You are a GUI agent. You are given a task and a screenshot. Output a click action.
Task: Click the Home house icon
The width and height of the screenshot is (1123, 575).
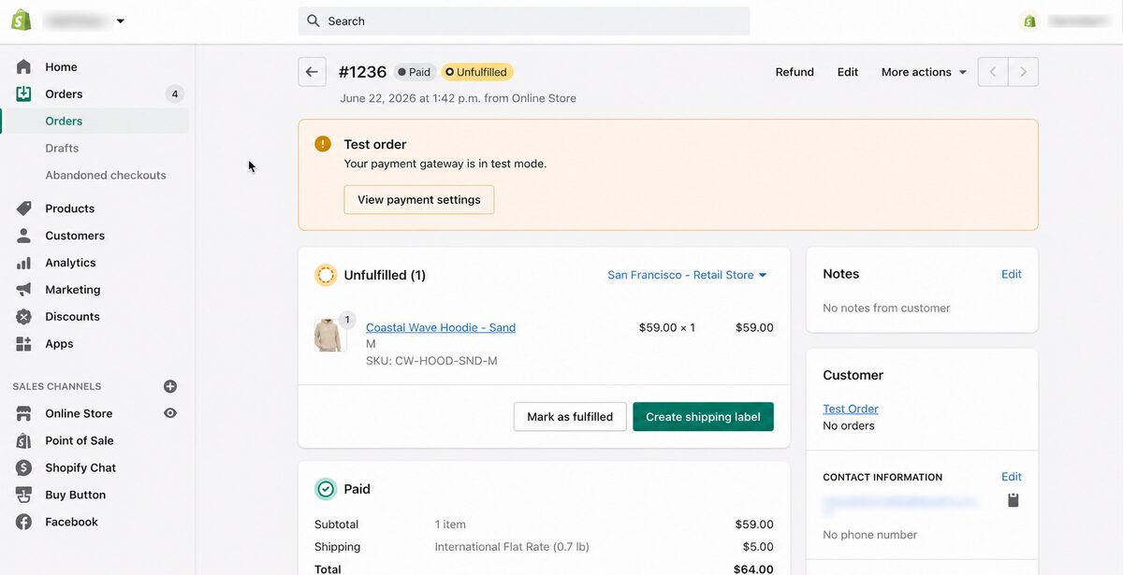24,66
